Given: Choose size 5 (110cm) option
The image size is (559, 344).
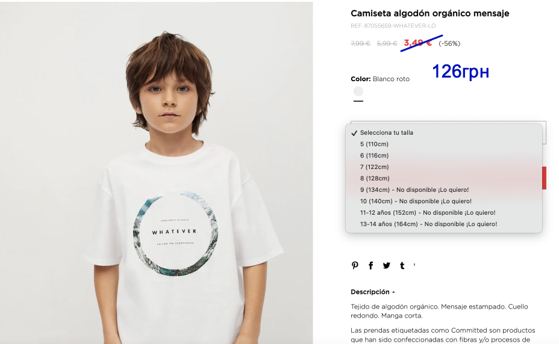Looking at the screenshot, I should click(444, 144).
